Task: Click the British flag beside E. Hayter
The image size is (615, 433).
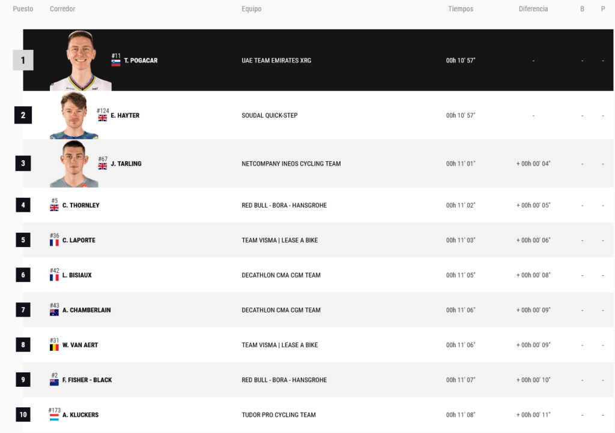Action: point(102,118)
